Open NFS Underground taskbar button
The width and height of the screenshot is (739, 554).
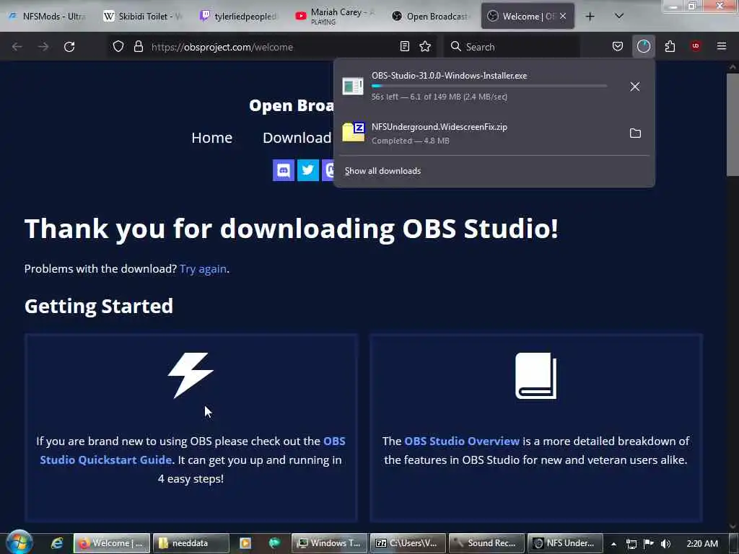click(565, 543)
